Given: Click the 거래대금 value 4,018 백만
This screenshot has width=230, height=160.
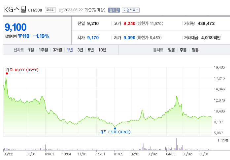Looking at the screenshot, I should (x=211, y=38).
